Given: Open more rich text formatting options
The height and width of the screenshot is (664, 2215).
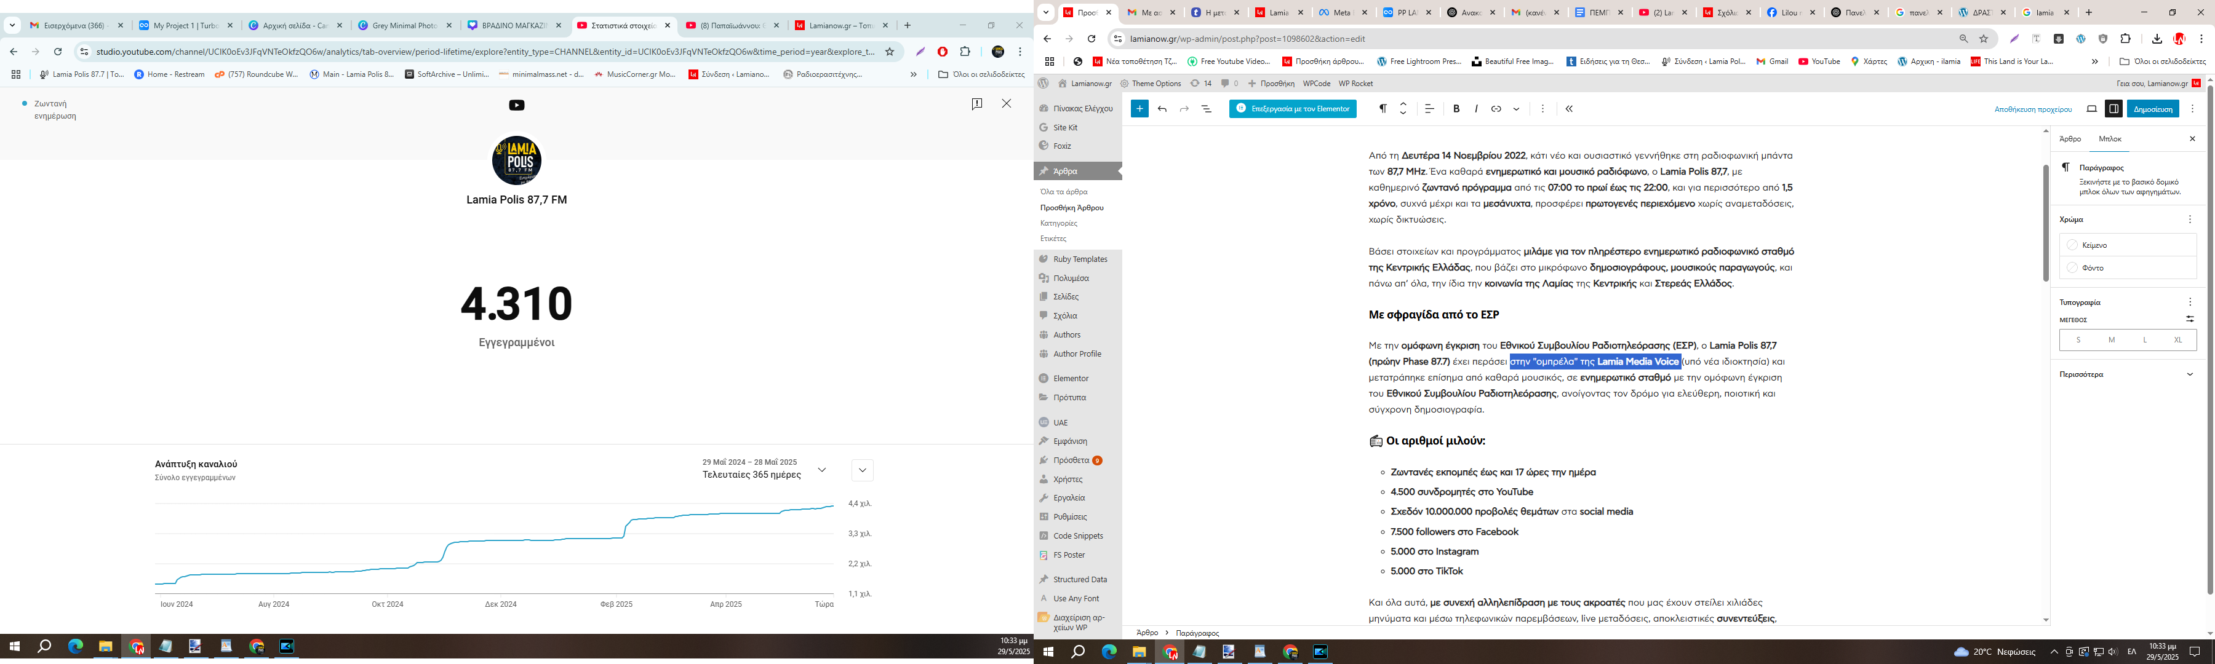Looking at the screenshot, I should point(1516,109).
